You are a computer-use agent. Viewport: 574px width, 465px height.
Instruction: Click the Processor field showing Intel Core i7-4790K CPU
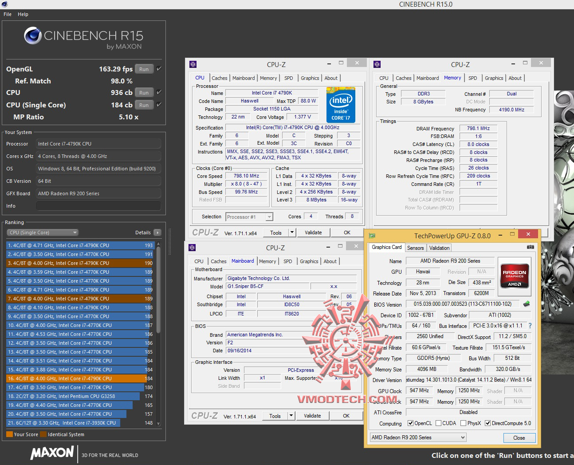[98, 144]
